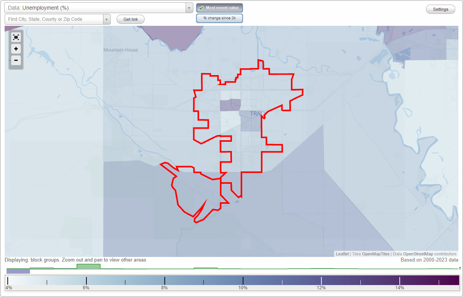Open the Settings panel
Screen dimensions: 463x297
[x=440, y=9]
